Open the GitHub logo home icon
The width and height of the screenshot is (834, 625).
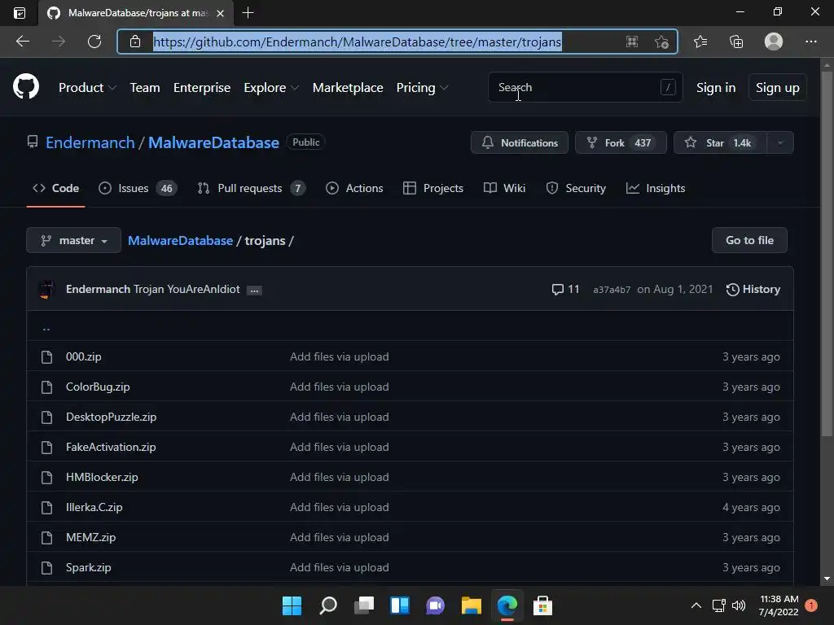(x=26, y=87)
